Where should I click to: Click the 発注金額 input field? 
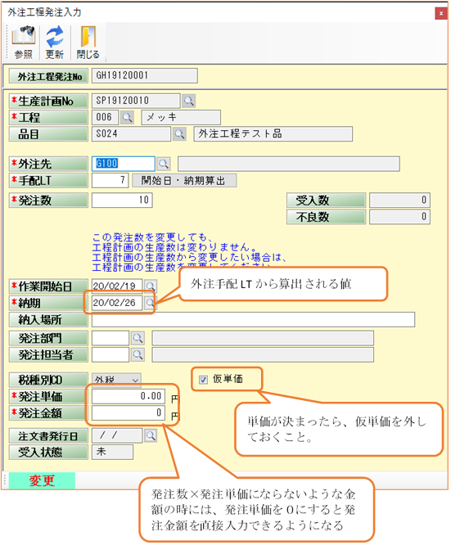pos(129,413)
